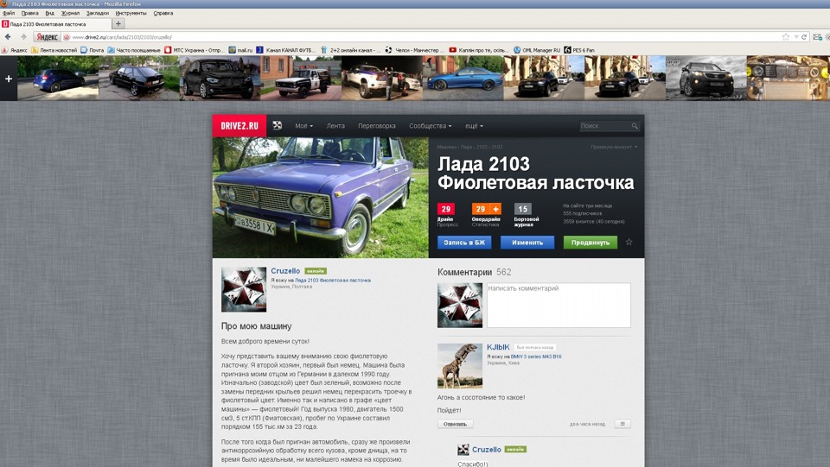
Task: Open the Лента новостей bookmark folder
Action: coord(54,50)
